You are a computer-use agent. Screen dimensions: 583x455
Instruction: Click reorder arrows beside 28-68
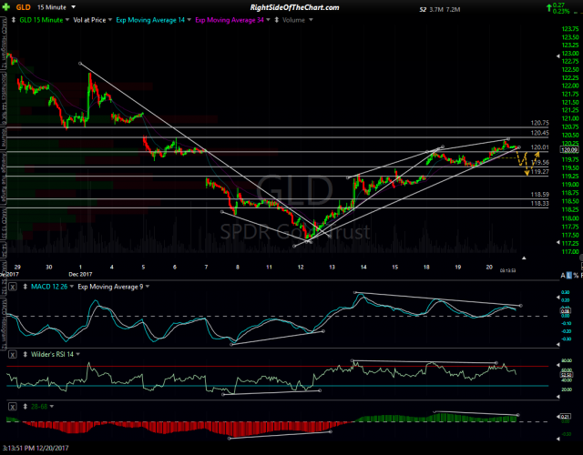point(26,407)
